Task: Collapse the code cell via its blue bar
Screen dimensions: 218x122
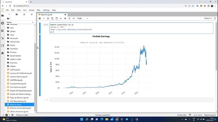Action: click(40, 28)
